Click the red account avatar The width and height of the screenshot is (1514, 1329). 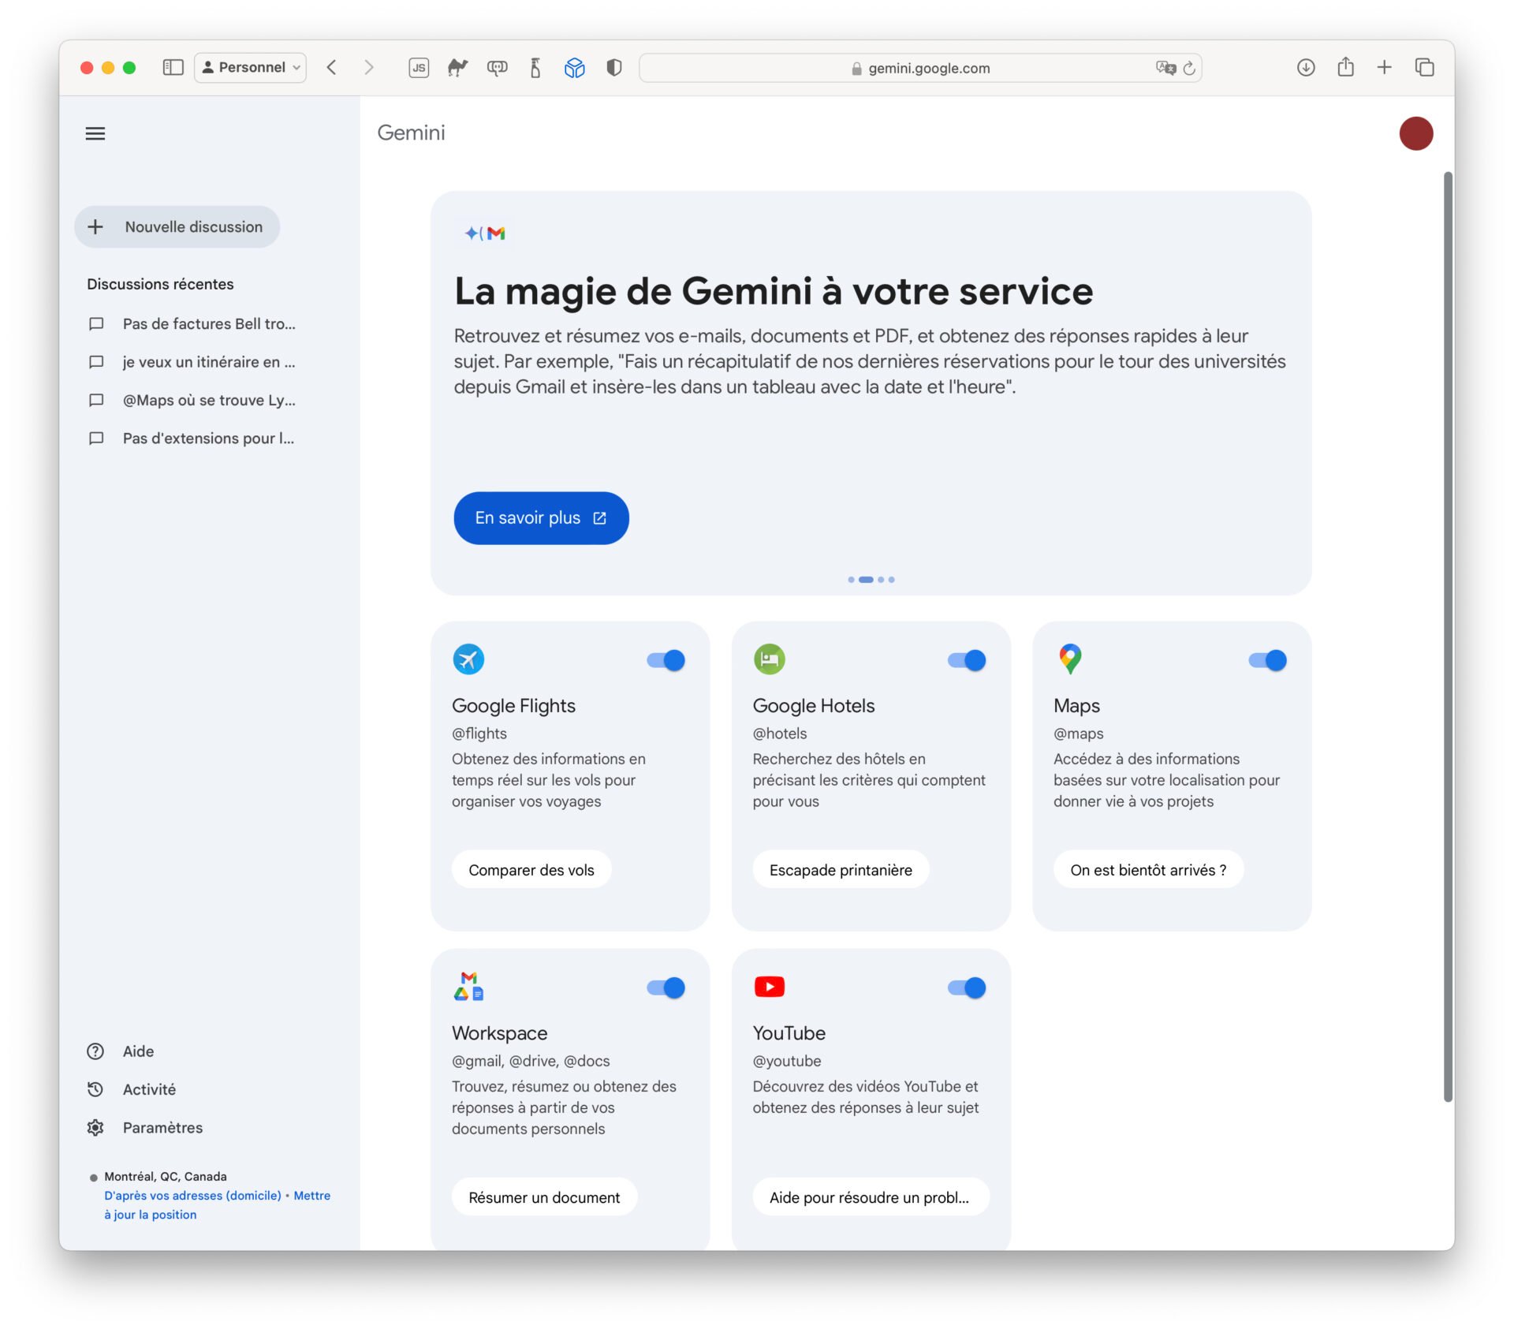click(1415, 133)
